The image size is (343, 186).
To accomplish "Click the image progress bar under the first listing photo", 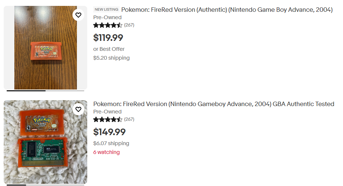I will [45, 91].
